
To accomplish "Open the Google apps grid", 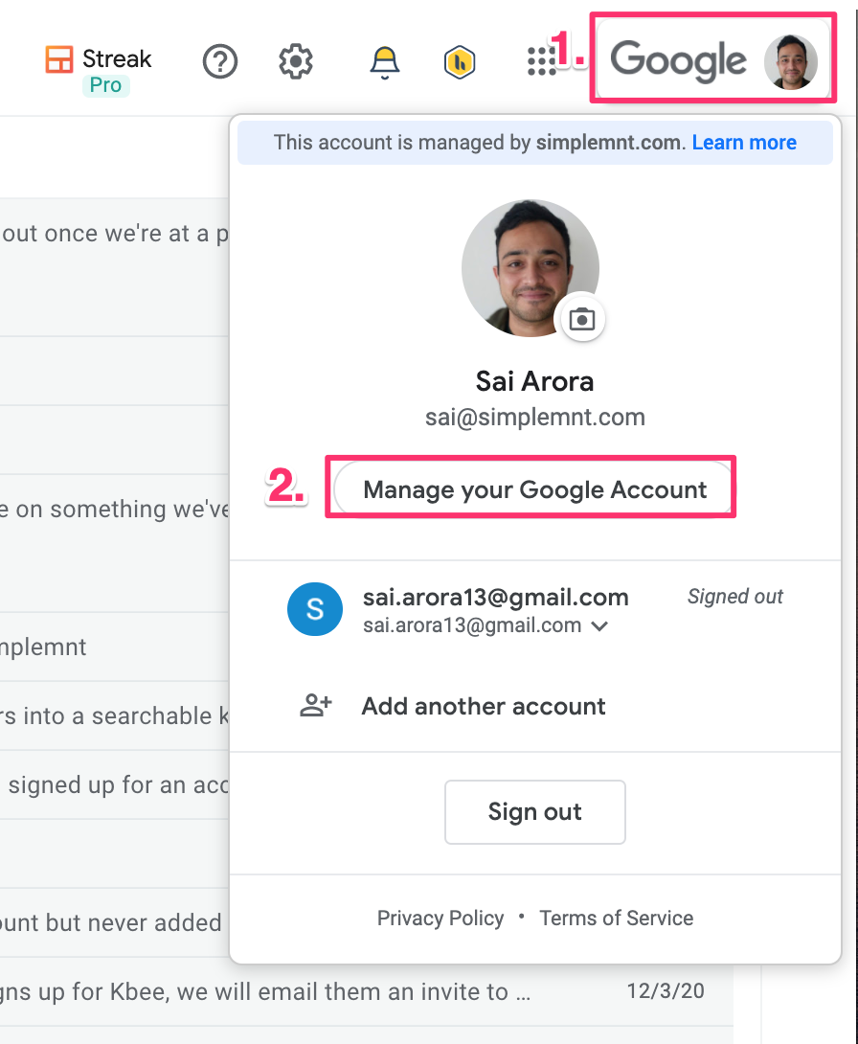I will pyautogui.click(x=541, y=61).
